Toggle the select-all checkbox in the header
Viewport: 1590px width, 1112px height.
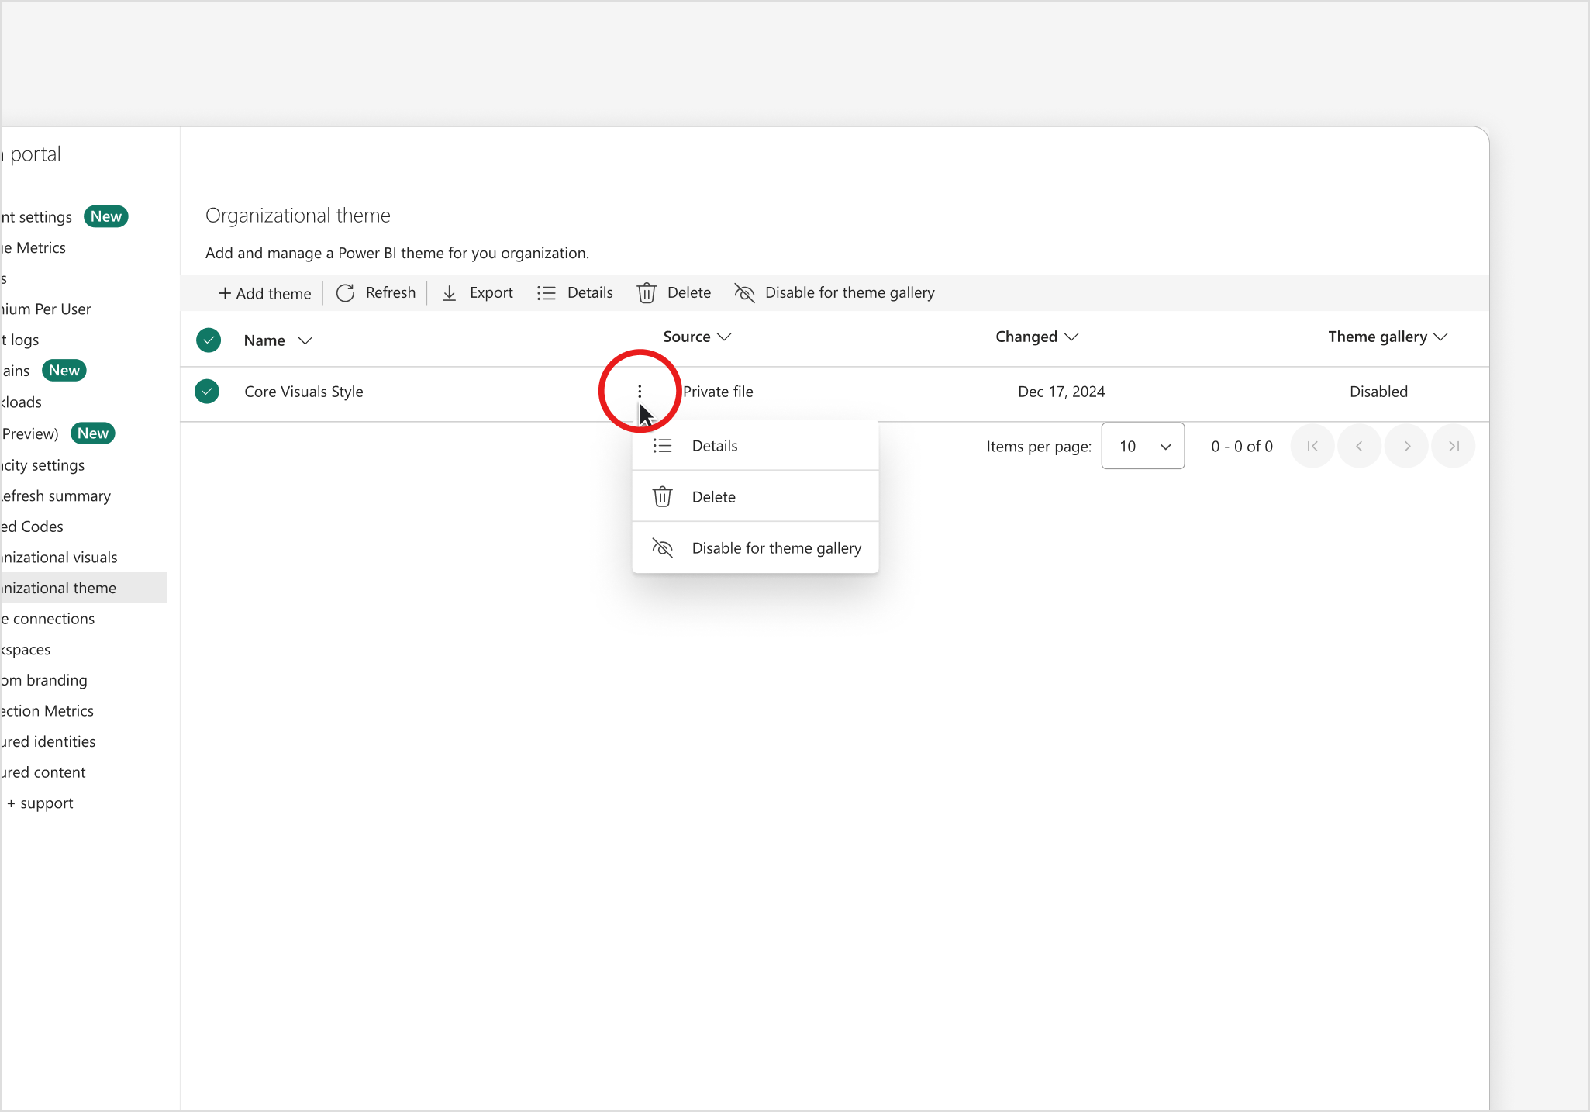(x=209, y=340)
